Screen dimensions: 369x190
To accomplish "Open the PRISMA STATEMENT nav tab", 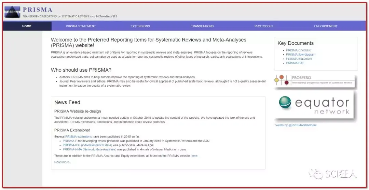I will (81, 26).
